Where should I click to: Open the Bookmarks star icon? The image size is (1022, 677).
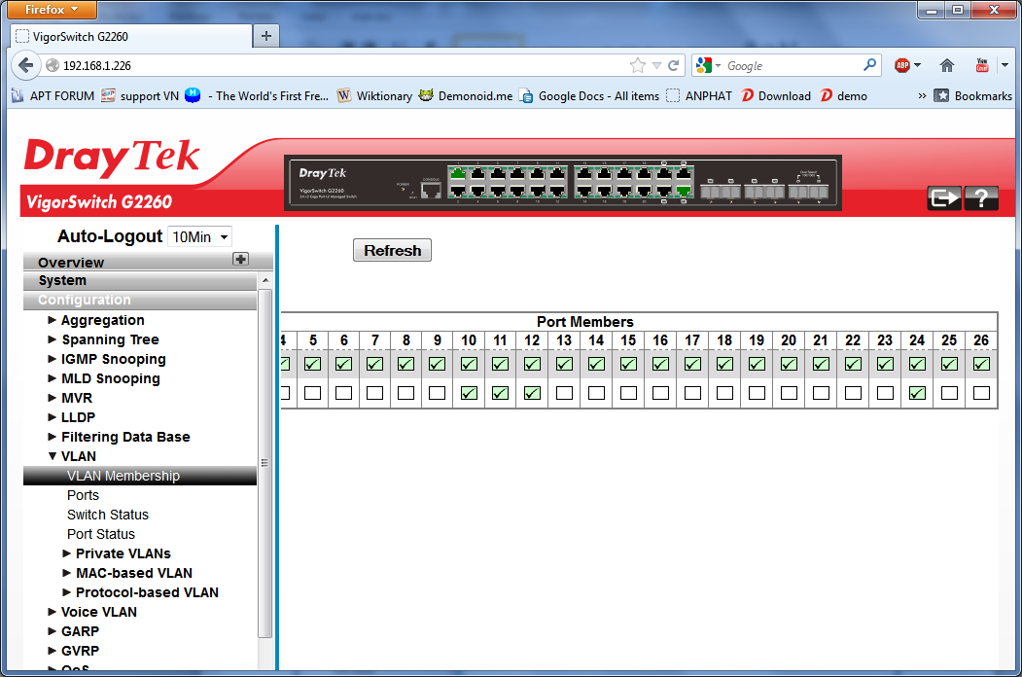(x=941, y=96)
